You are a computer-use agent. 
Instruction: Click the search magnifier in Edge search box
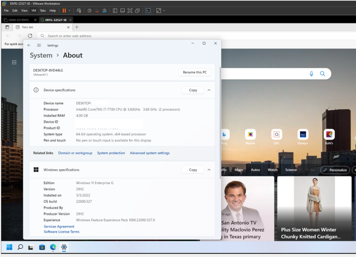(323, 74)
